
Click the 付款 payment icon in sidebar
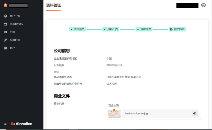click(5, 32)
